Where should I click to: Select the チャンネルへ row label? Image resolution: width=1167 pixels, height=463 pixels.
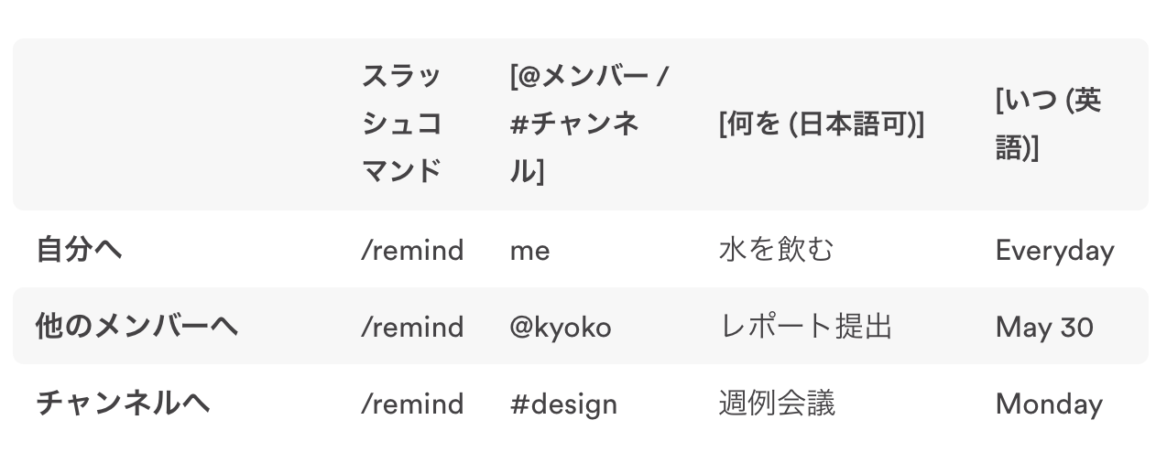tap(123, 404)
